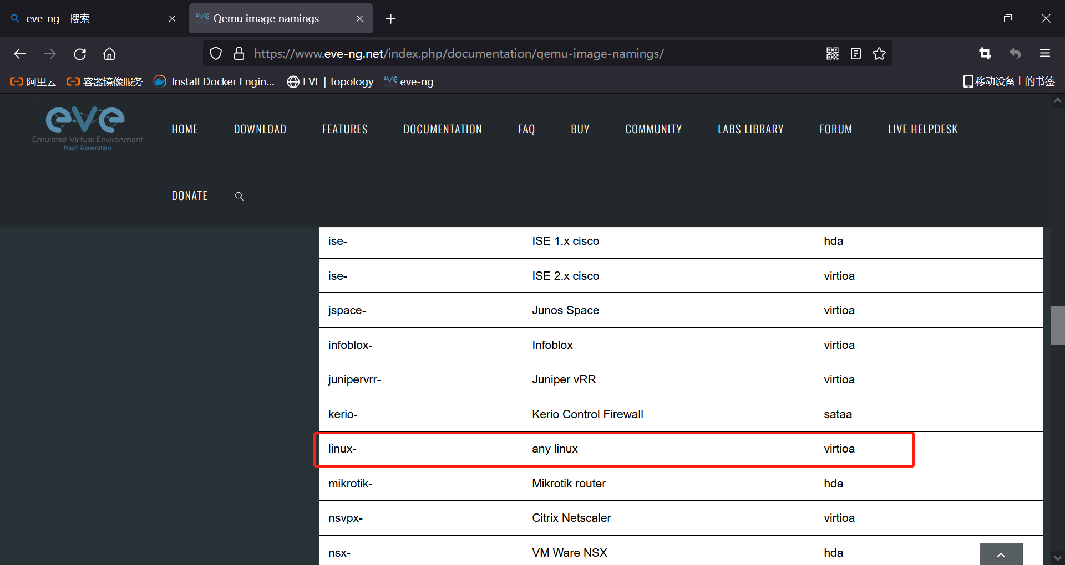
Task: Go back to the previous page
Action: (20, 54)
